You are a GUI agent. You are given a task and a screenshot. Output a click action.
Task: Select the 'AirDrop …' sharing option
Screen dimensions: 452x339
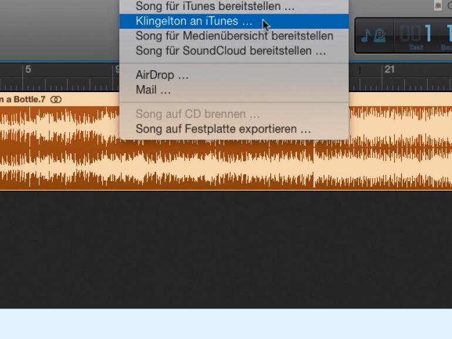tap(234, 75)
